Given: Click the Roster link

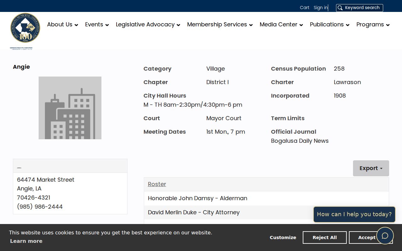Looking at the screenshot, I should click(x=157, y=184).
